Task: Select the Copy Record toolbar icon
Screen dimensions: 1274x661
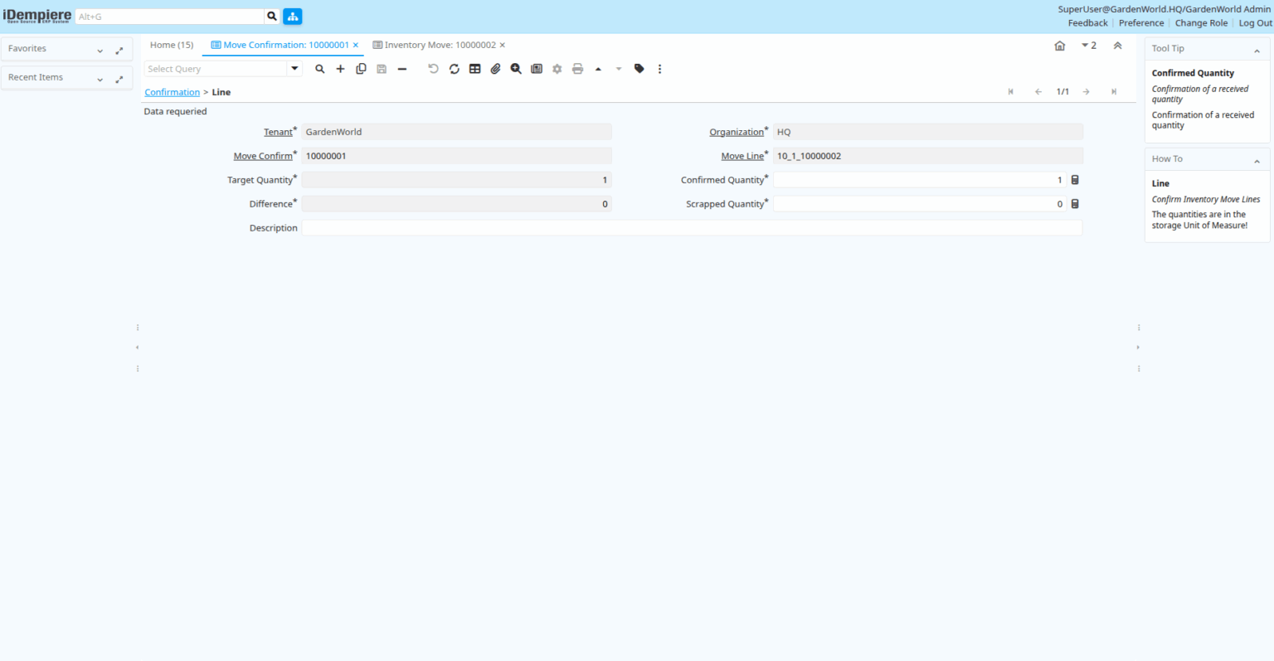Action: pyautogui.click(x=361, y=69)
